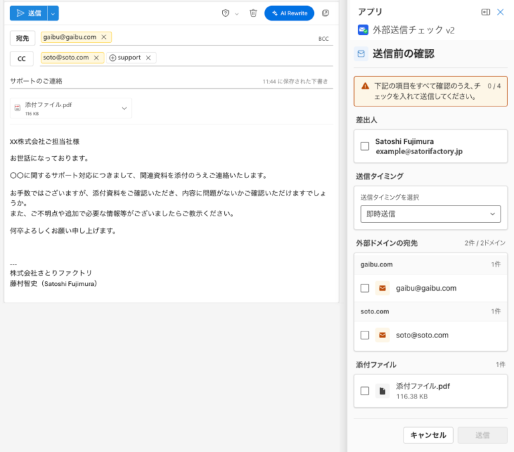Show the BCC field
The width and height of the screenshot is (514, 452).
(323, 39)
